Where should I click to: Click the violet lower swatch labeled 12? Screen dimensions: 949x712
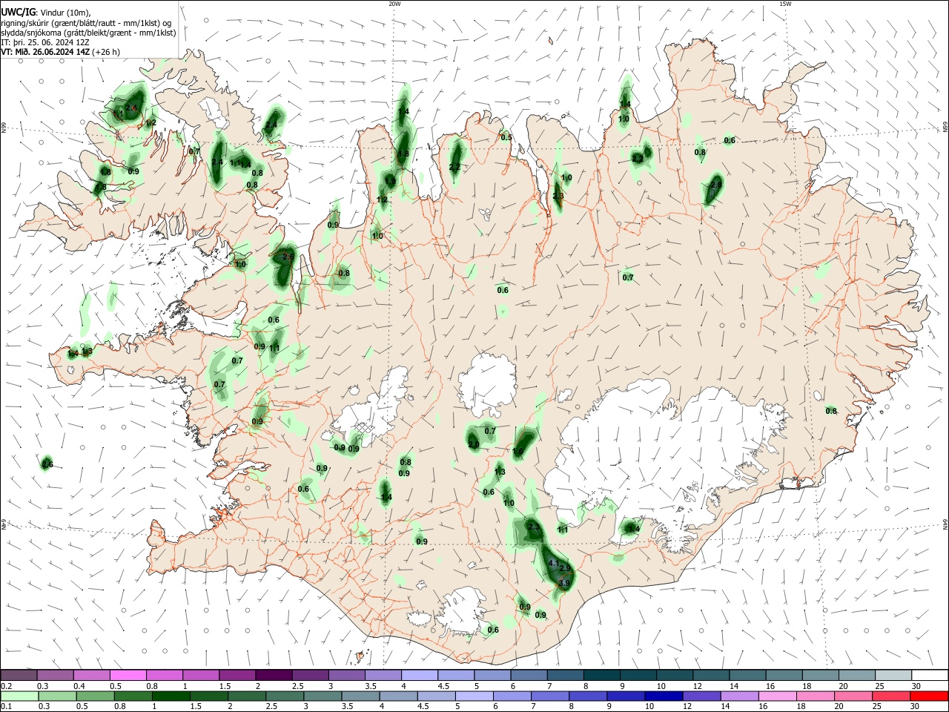701,696
